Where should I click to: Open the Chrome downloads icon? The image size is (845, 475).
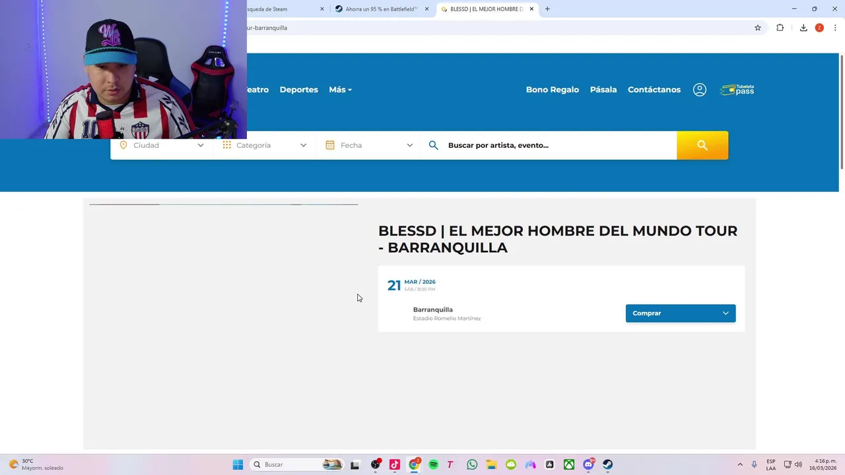tap(803, 28)
